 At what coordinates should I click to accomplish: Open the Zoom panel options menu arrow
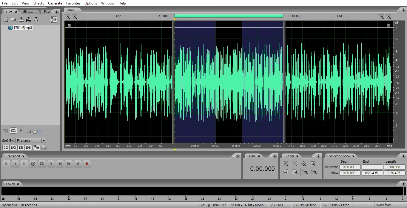tap(319, 156)
